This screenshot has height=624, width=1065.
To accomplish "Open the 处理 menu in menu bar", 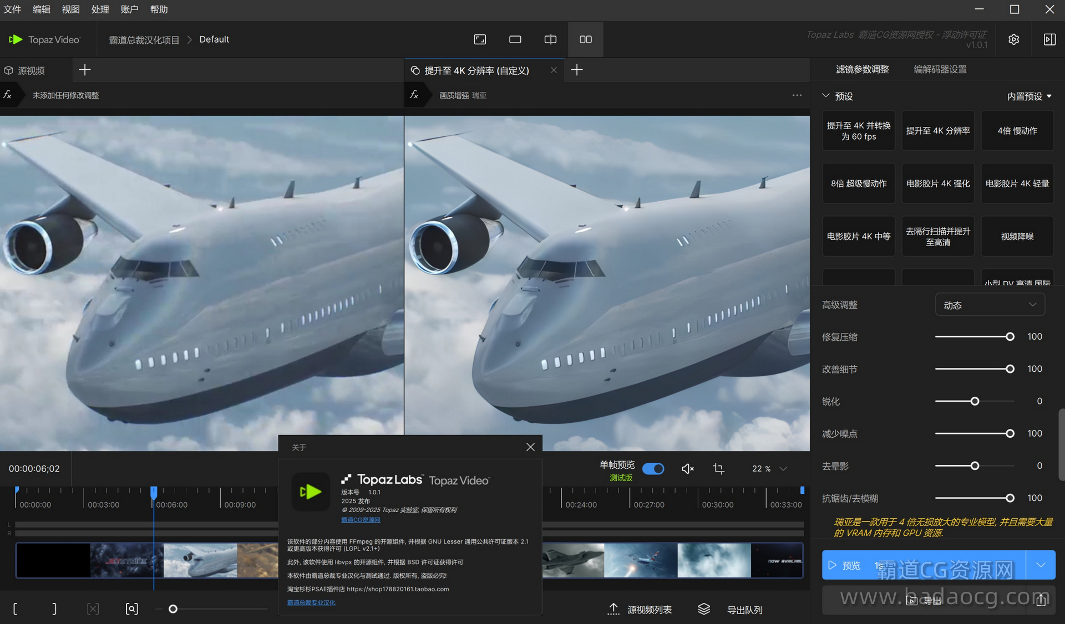I will click(x=100, y=9).
